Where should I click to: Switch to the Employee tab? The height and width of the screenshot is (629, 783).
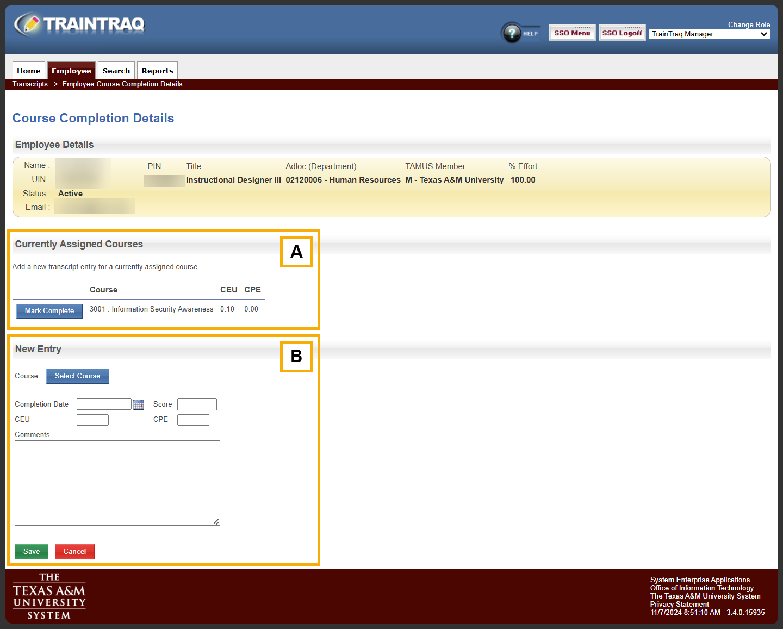pos(71,71)
